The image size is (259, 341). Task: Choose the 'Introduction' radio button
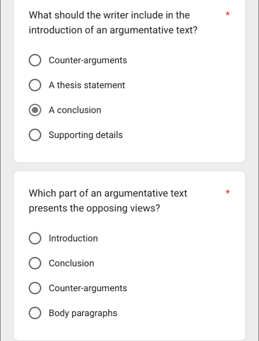[35, 239]
